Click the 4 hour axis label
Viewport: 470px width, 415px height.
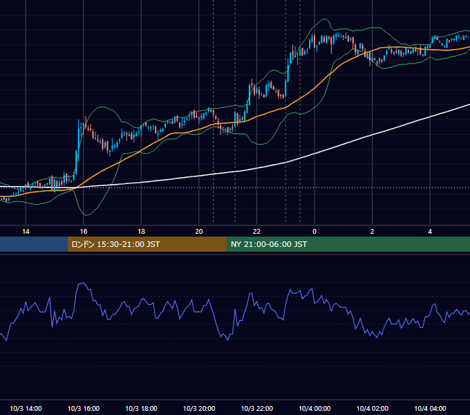430,232
